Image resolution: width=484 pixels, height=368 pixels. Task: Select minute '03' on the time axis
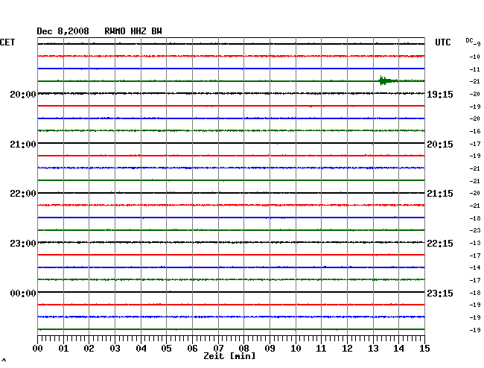tap(115, 349)
